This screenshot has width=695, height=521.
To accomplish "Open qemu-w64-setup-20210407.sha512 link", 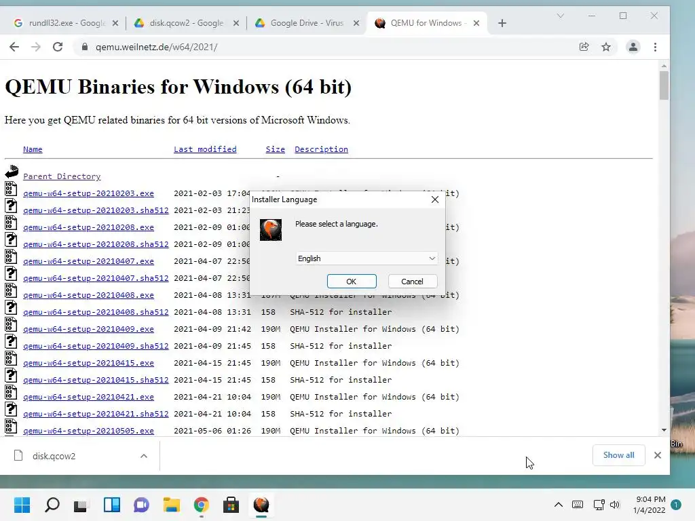I will point(96,278).
